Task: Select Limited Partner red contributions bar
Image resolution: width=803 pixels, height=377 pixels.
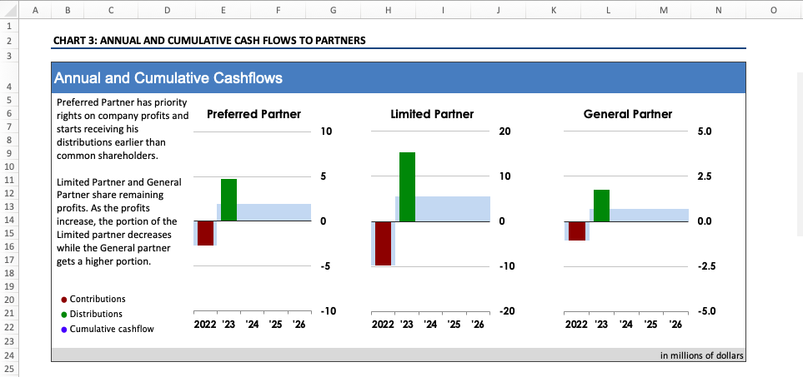Action: pos(383,243)
